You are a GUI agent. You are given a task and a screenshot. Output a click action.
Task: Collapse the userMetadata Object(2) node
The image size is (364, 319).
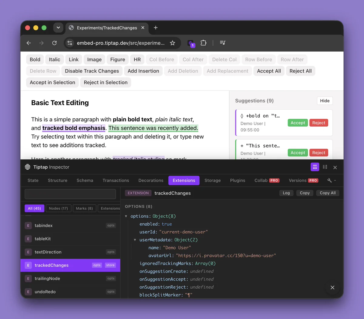click(x=135, y=240)
